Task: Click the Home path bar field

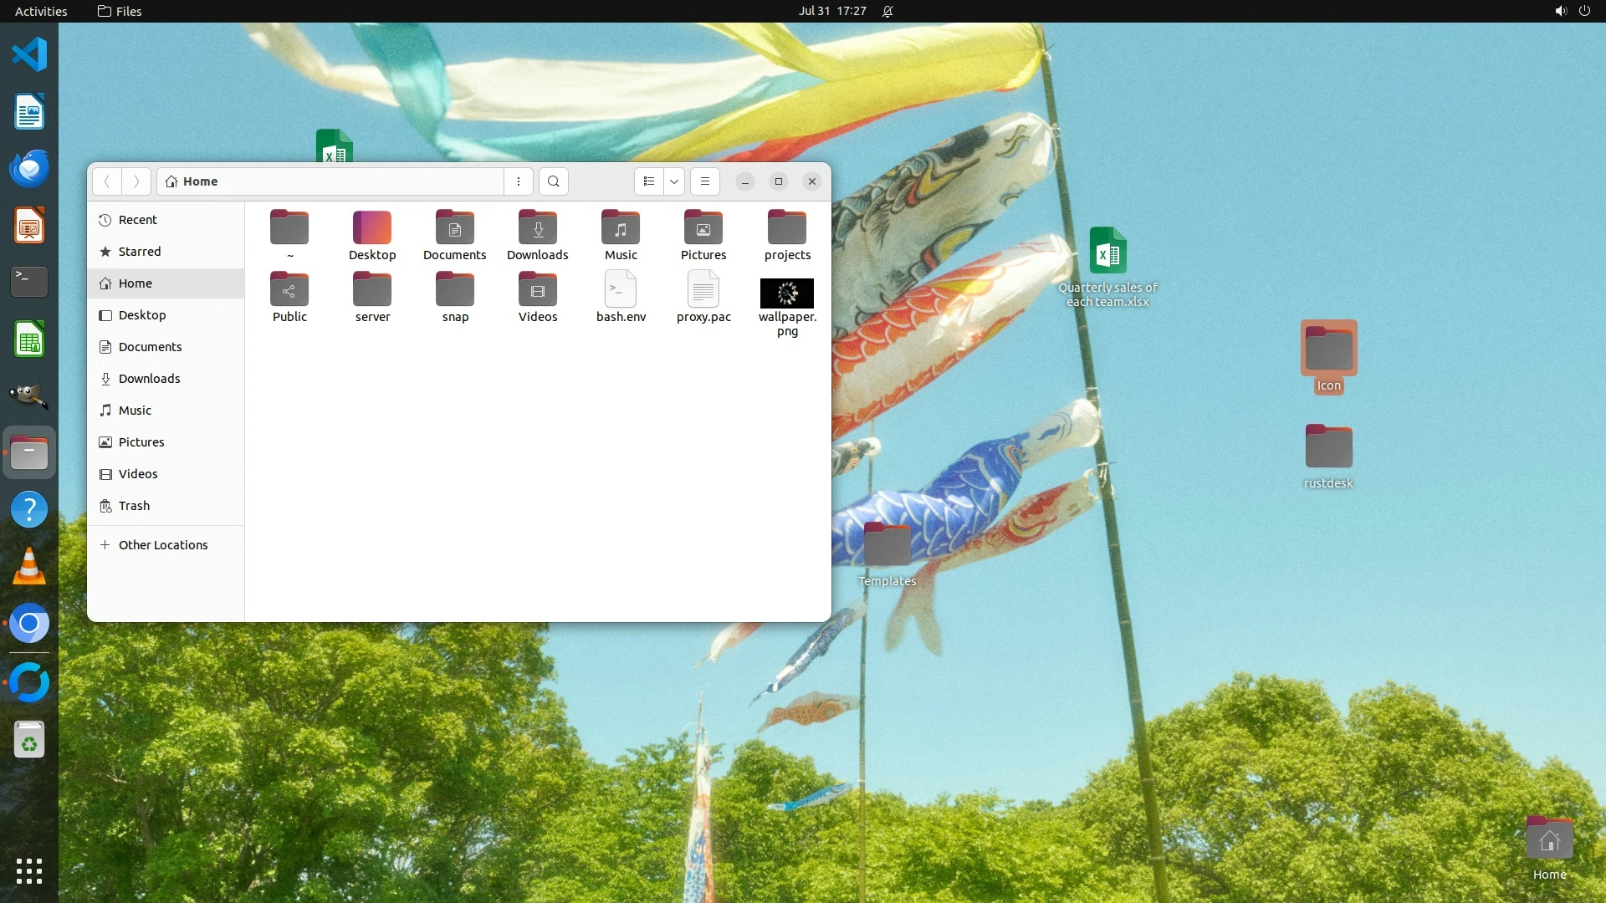Action: click(x=335, y=181)
